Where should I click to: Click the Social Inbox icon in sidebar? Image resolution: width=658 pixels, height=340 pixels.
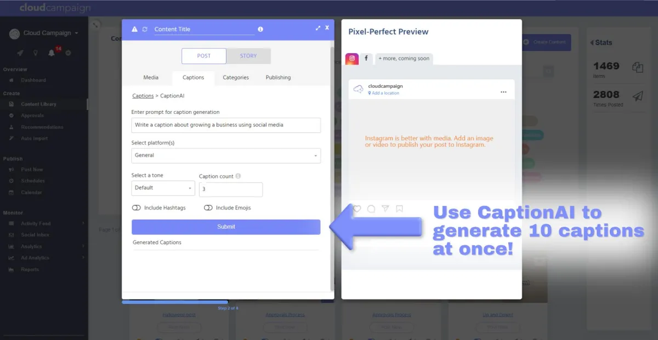pyautogui.click(x=11, y=235)
